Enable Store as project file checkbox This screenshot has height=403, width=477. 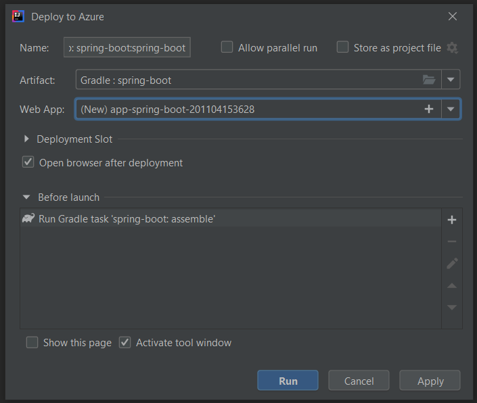click(x=342, y=47)
